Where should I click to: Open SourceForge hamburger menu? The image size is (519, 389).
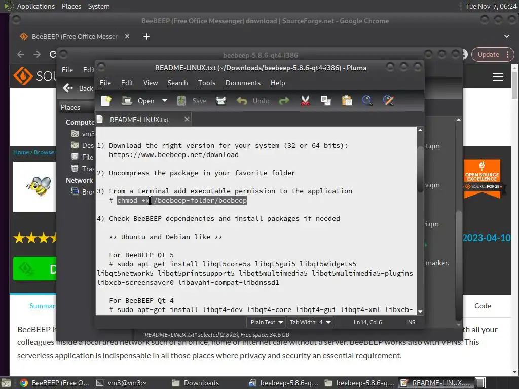498,77
